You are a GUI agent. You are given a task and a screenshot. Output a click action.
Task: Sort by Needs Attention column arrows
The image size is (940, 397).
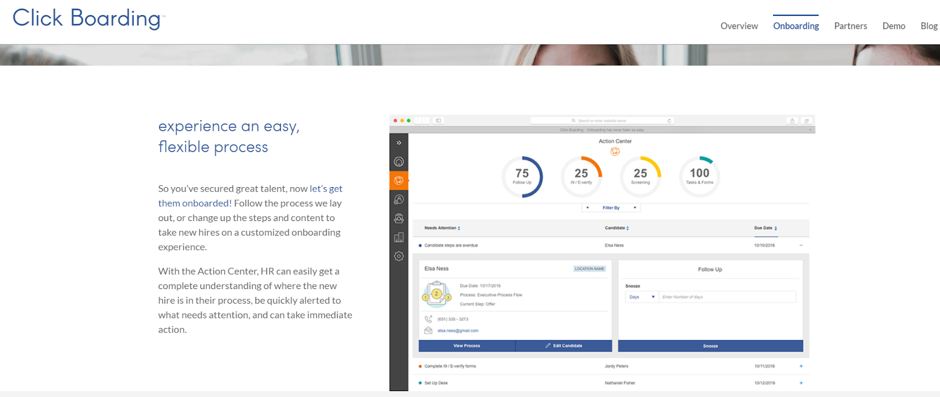(459, 228)
